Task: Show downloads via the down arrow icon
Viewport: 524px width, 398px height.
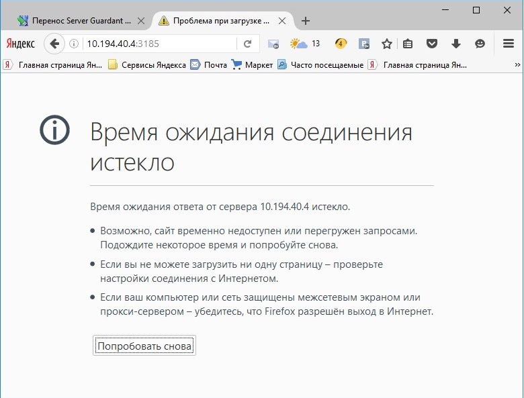Action: pyautogui.click(x=456, y=44)
